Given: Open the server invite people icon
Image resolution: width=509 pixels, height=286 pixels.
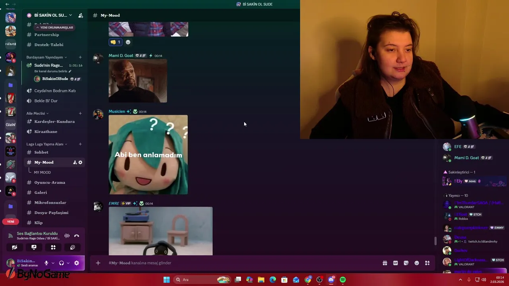Looking at the screenshot, I should (81, 15).
